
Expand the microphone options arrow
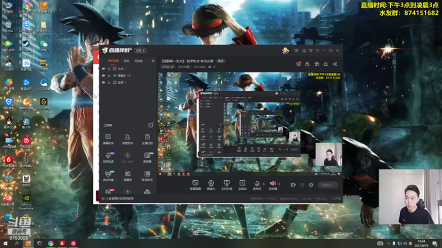point(264,184)
